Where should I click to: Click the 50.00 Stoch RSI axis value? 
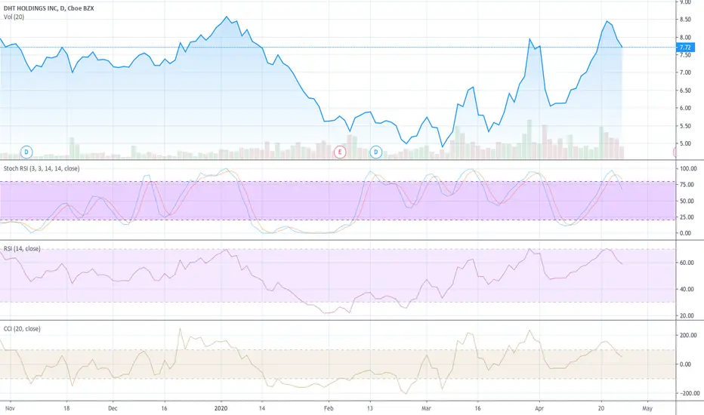pyautogui.click(x=688, y=201)
